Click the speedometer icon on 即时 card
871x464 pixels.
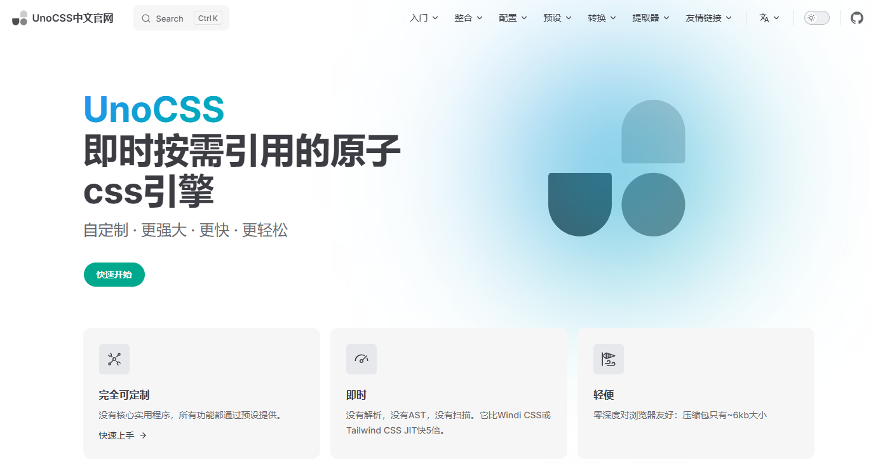point(361,359)
